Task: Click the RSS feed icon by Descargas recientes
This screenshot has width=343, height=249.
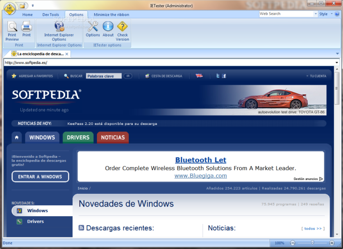Action: pyautogui.click(x=81, y=228)
